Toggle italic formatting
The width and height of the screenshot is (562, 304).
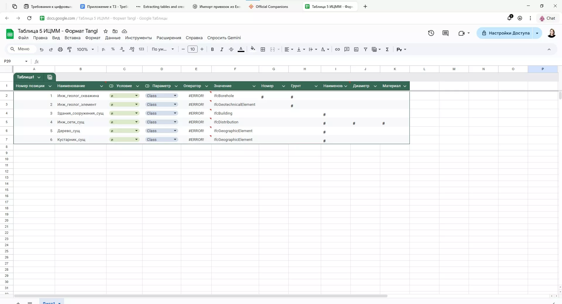(222, 49)
